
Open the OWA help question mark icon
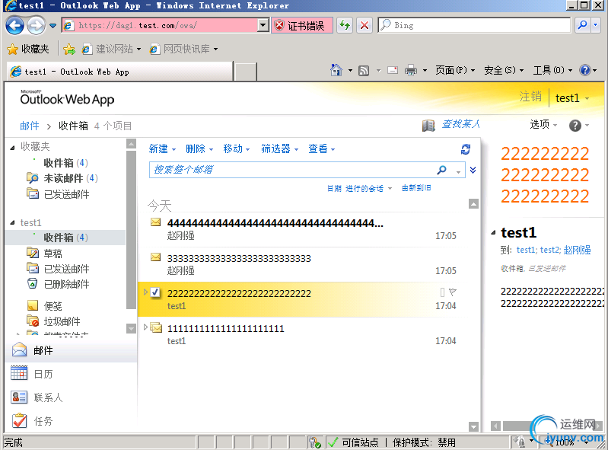[575, 126]
